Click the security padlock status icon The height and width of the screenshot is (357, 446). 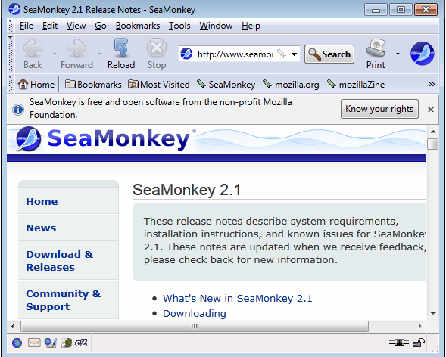pyautogui.click(x=419, y=343)
